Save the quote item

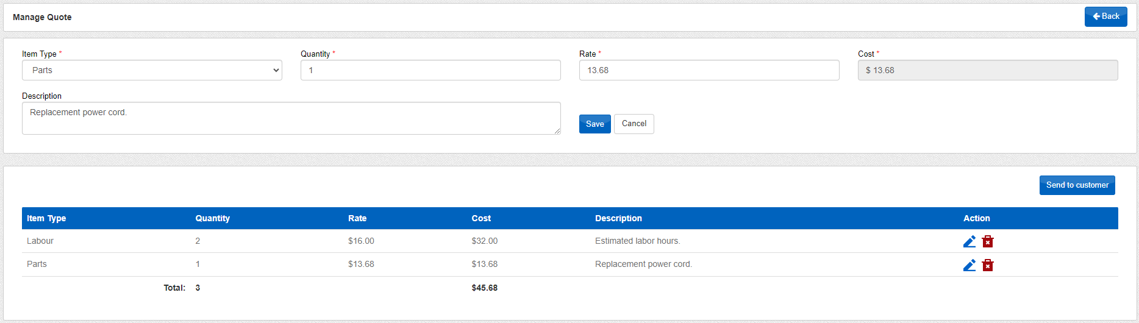coord(594,124)
